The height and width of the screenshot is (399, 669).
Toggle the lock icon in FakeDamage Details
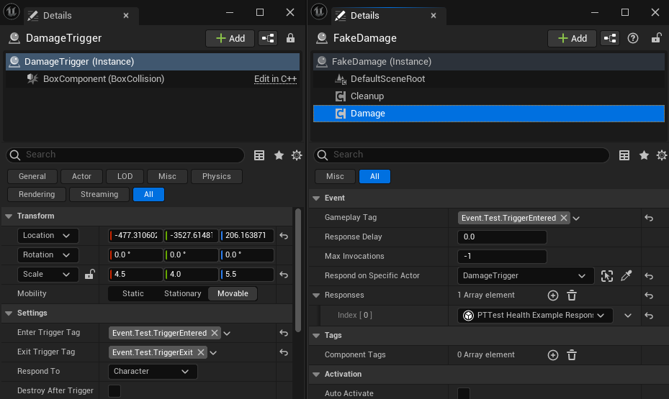tap(656, 38)
